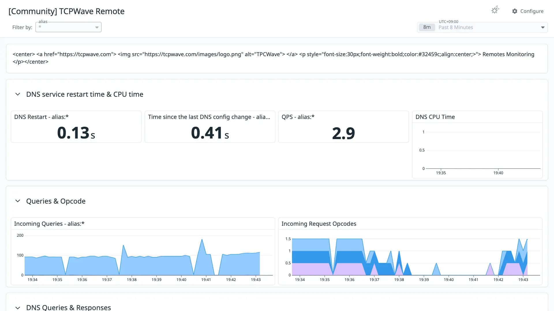Image resolution: width=554 pixels, height=311 pixels.
Task: Click the Incoming Request Opcodes graph title
Action: point(319,224)
